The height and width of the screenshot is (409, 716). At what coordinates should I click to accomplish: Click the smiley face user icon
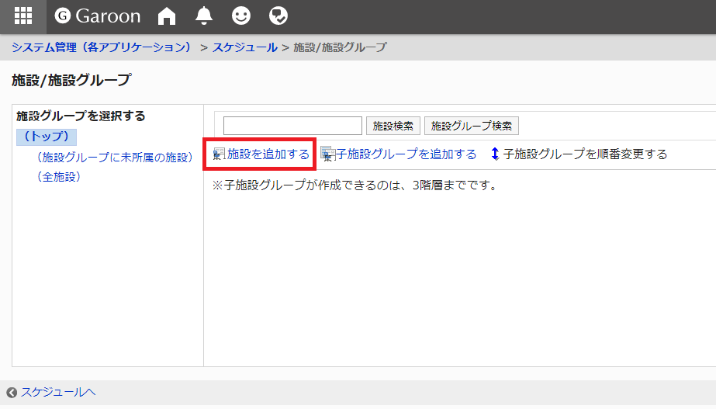(241, 16)
